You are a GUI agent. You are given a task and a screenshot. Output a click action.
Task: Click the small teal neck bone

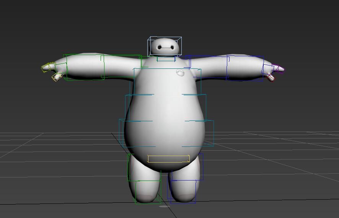click(166, 59)
